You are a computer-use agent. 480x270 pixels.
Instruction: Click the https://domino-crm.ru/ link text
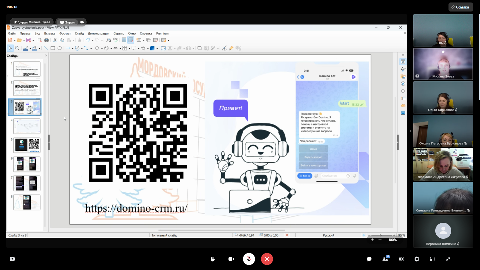136,208
